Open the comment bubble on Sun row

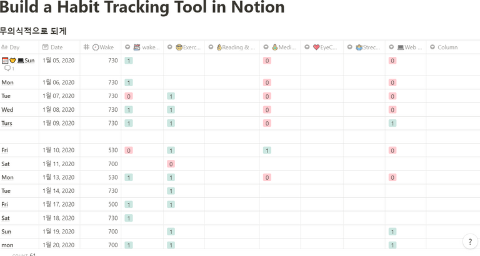[9, 69]
